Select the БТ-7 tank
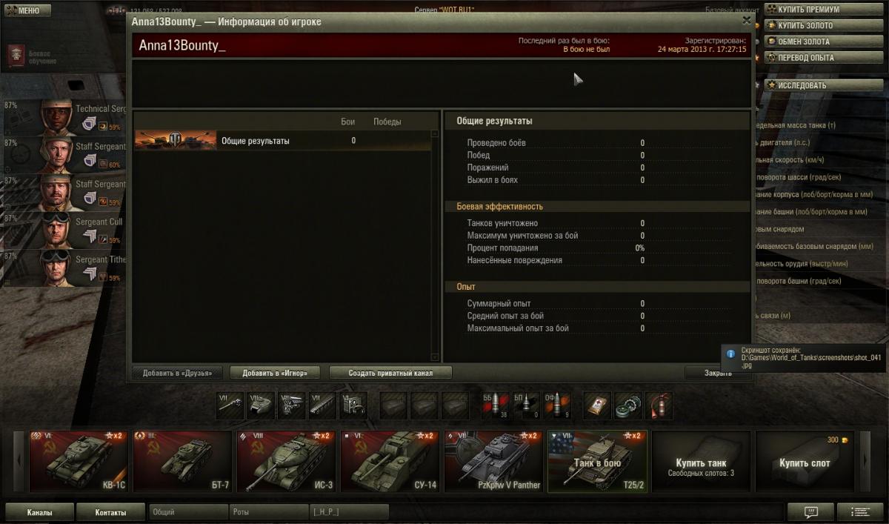The image size is (889, 524). (182, 461)
